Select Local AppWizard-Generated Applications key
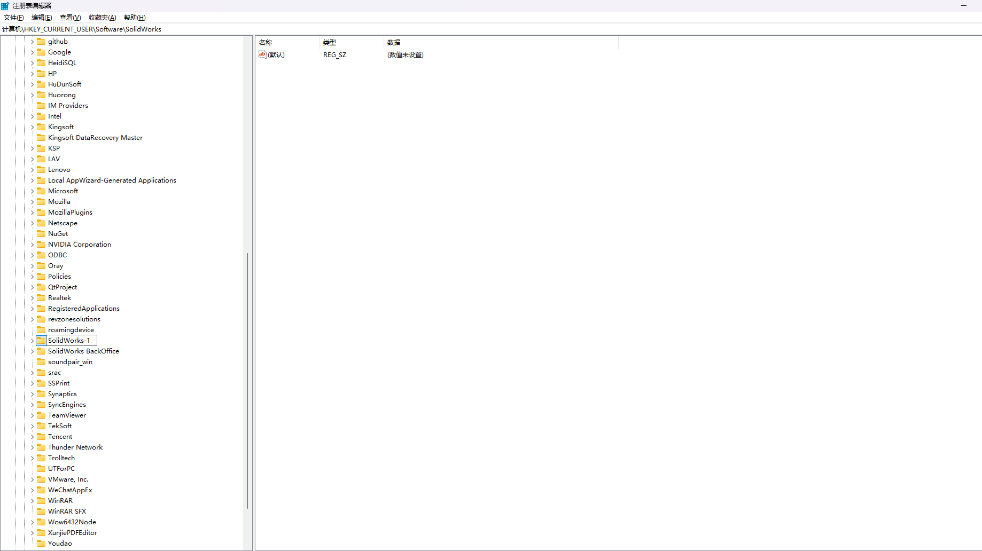 112,180
